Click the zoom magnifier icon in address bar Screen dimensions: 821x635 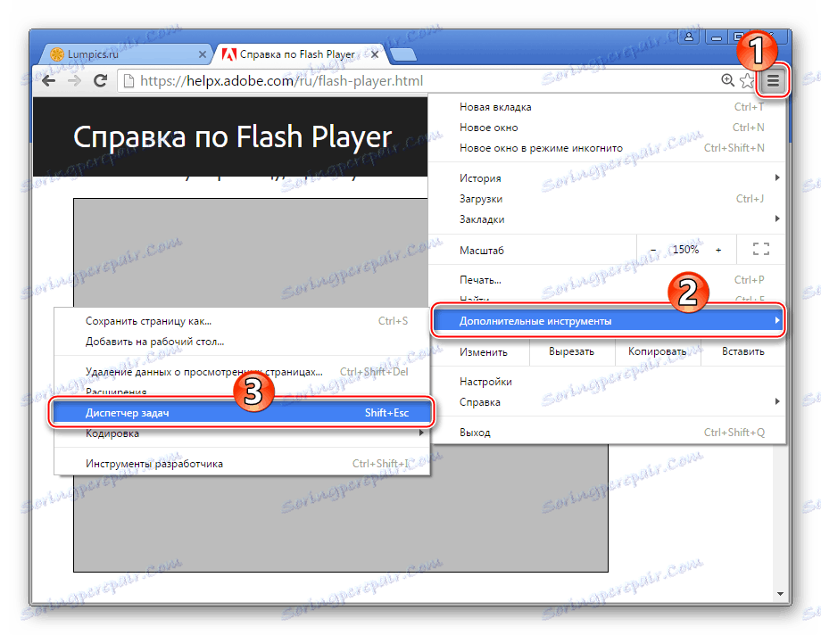coord(727,80)
